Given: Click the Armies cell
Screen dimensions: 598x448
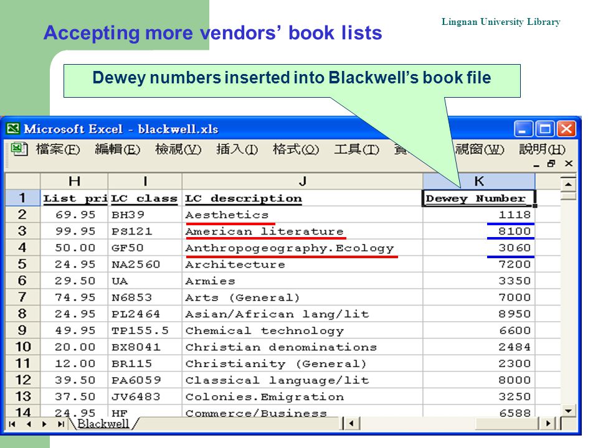Looking at the screenshot, I should tap(303, 281).
